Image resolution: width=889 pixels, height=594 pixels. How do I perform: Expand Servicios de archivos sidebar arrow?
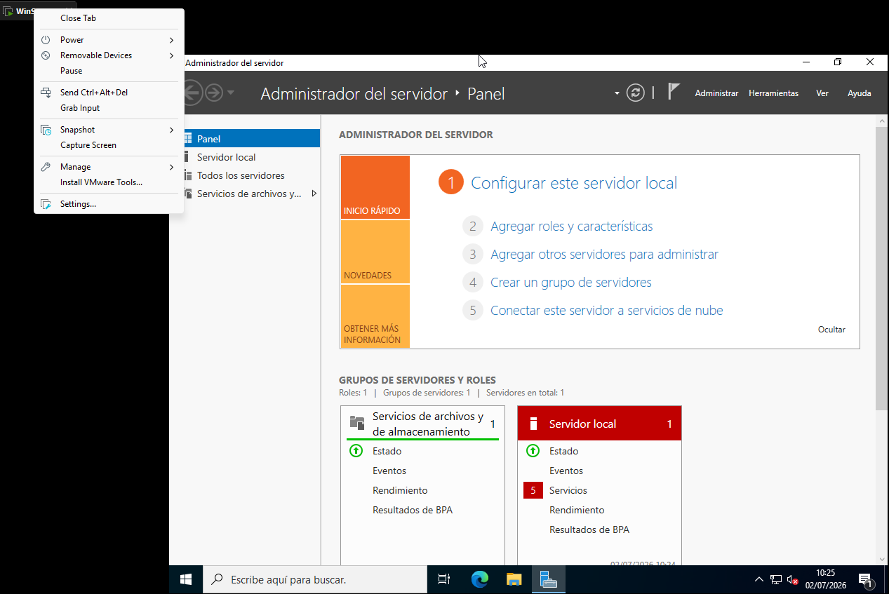point(314,194)
